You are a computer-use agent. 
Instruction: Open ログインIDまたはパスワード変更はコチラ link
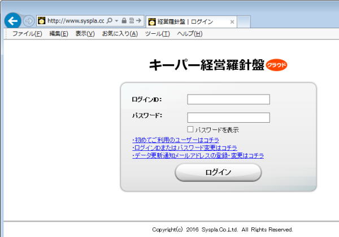[x=185, y=148]
